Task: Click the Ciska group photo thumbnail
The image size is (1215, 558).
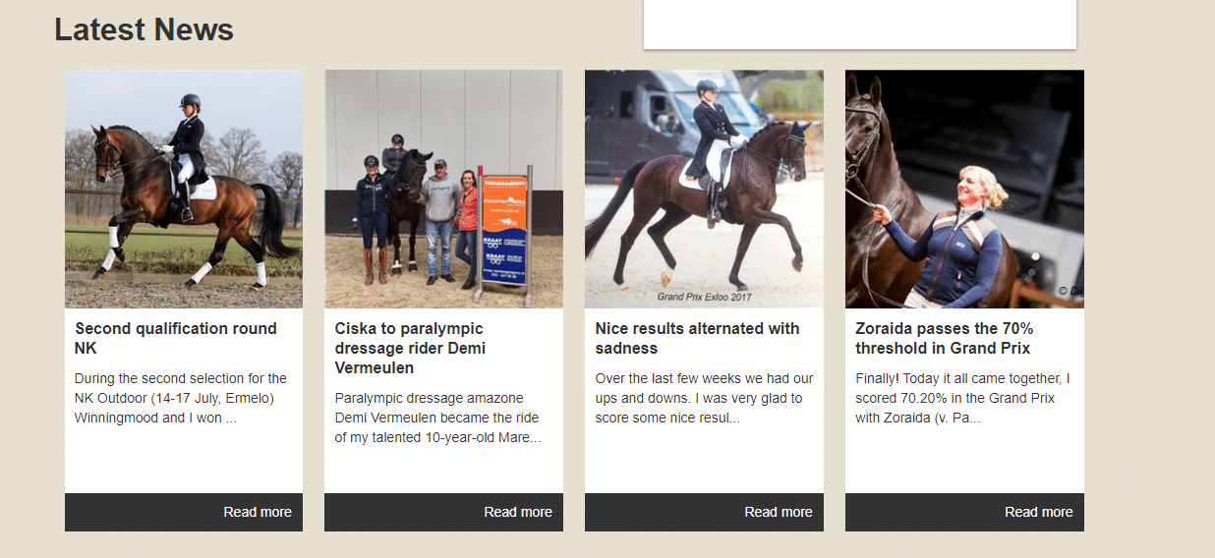Action: coord(443,189)
